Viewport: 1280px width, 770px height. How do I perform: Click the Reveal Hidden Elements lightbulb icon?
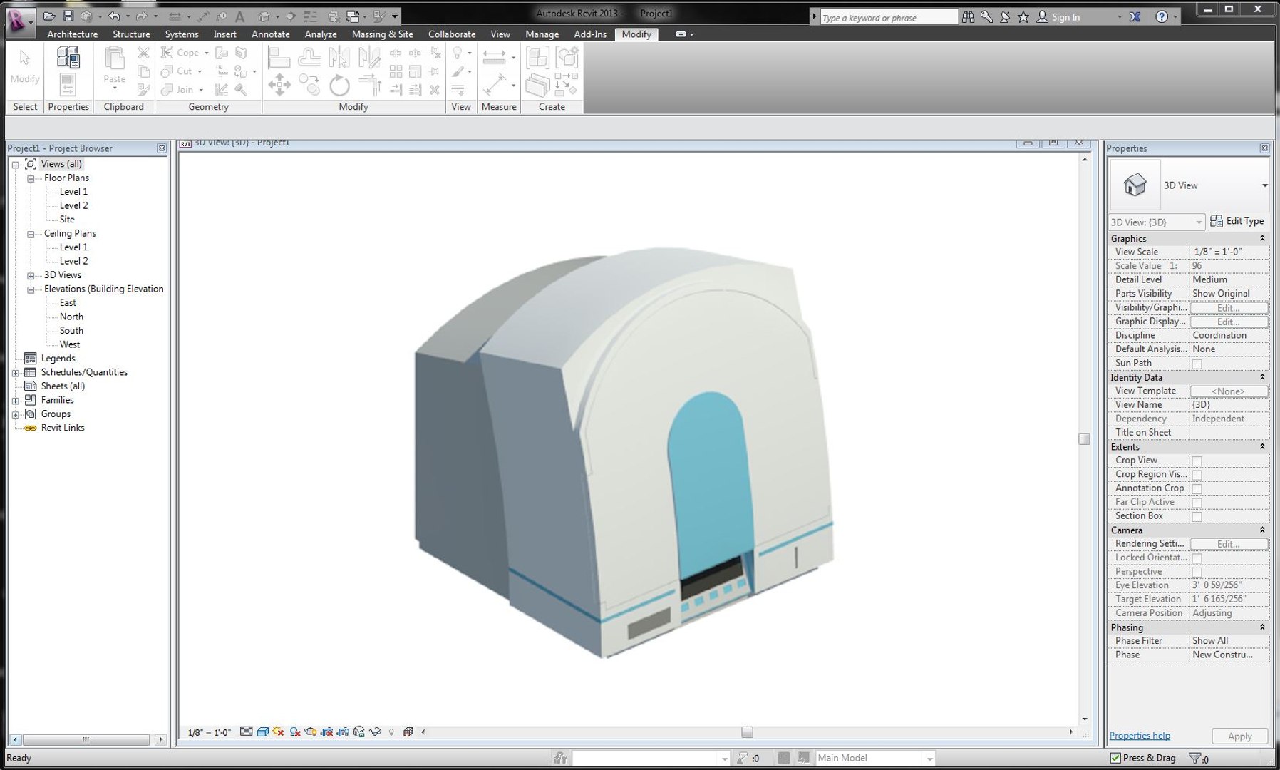pos(391,732)
